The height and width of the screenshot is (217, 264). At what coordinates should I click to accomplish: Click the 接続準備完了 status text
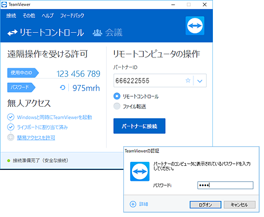coord(40,160)
